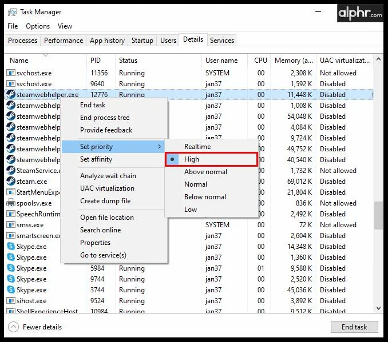Select Create dump file
Screen dimensions: 388x342
[x=114, y=201]
